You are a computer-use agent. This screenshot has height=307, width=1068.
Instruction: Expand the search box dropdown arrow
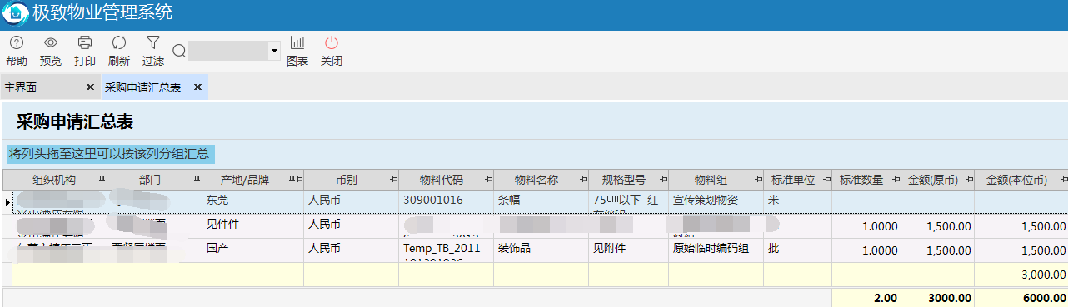(274, 52)
